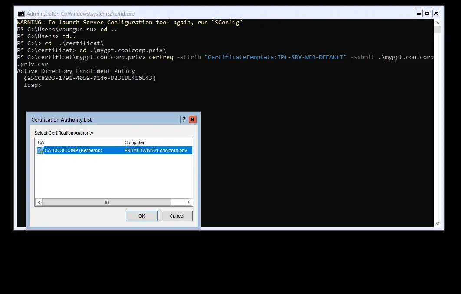Click the PRDMUTWIN501.coolcorp.priv computer cell
Image resolution: width=461 pixels, height=294 pixels.
(x=155, y=150)
